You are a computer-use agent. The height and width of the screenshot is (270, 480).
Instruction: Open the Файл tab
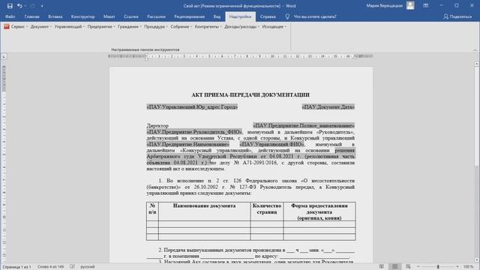10,16
